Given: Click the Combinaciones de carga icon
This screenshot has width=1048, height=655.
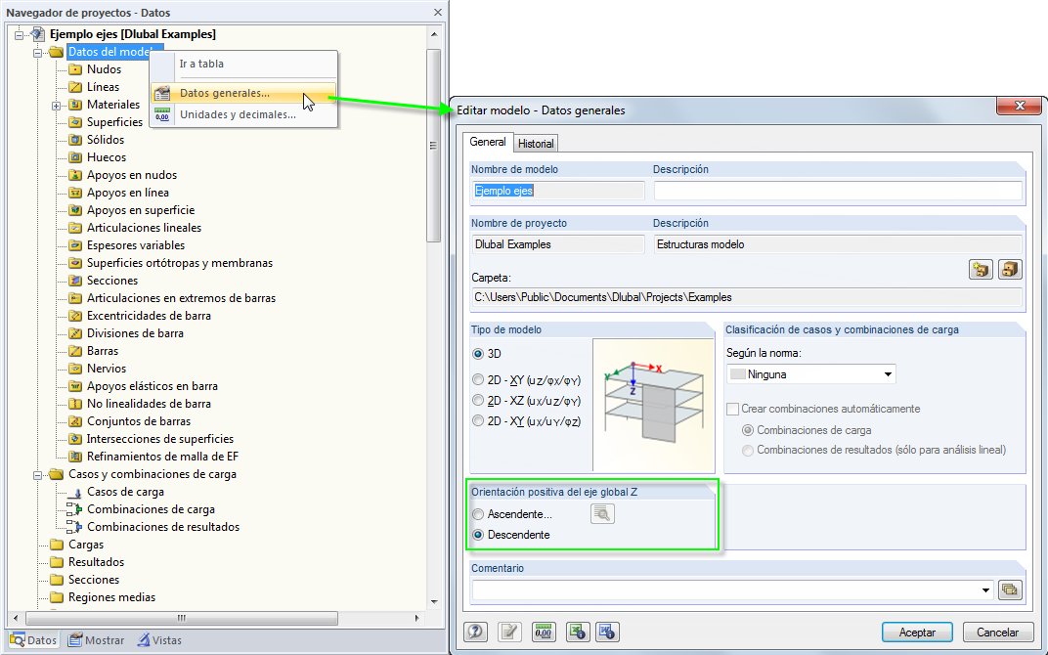Looking at the screenshot, I should [x=75, y=509].
